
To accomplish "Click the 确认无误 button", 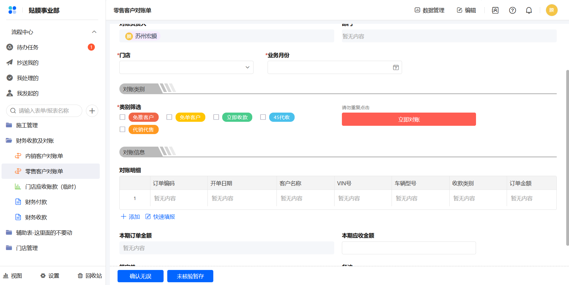I will pyautogui.click(x=141, y=276).
